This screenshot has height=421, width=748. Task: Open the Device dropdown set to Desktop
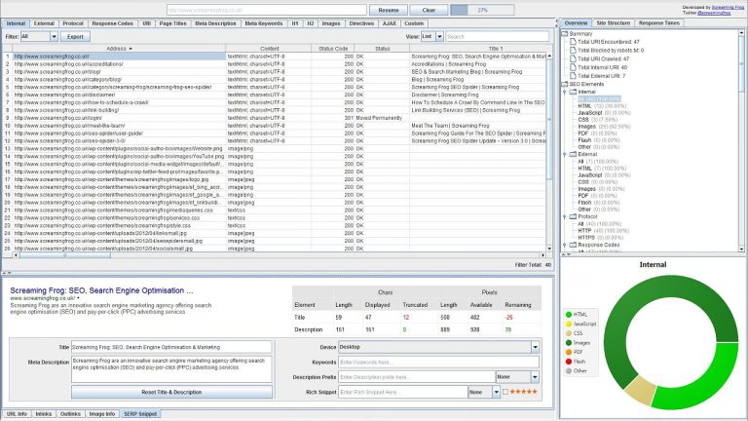tap(438, 347)
